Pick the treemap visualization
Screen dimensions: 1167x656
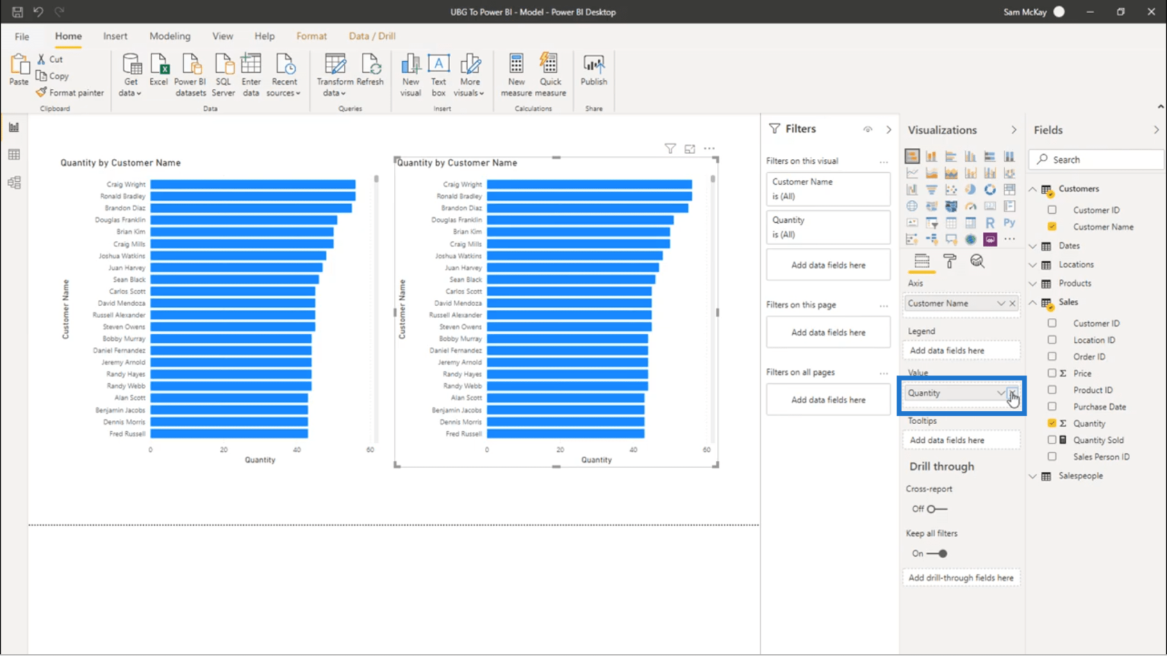click(x=1009, y=190)
